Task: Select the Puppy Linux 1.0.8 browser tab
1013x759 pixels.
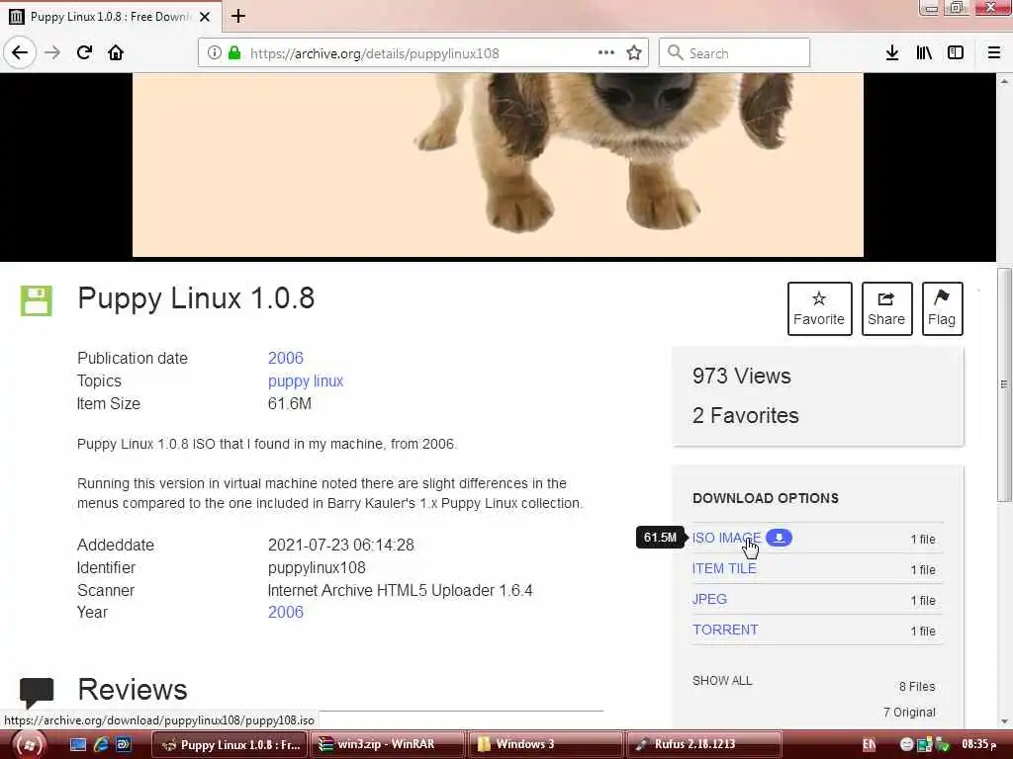Action: tap(111, 17)
